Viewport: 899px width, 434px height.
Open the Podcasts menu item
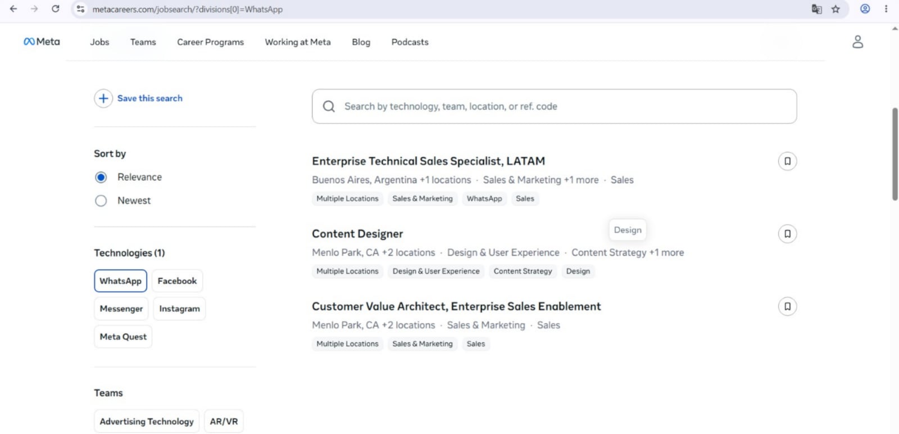click(410, 42)
